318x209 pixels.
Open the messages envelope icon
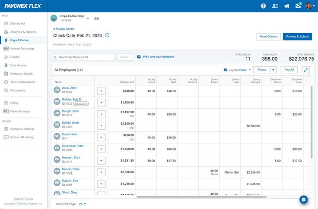point(298,6)
